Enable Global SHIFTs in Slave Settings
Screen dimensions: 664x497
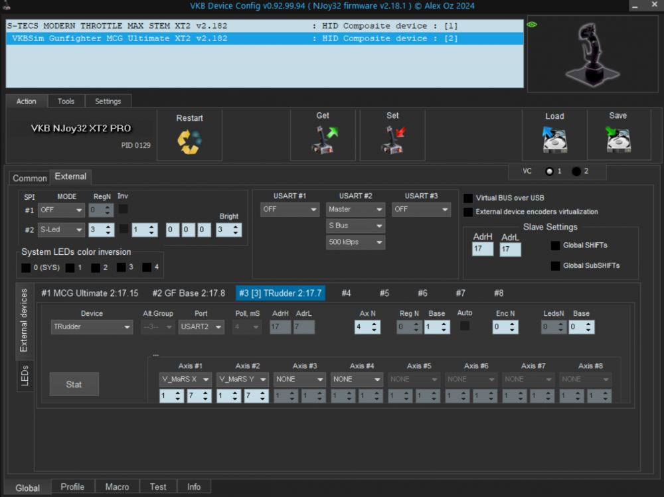(x=555, y=245)
